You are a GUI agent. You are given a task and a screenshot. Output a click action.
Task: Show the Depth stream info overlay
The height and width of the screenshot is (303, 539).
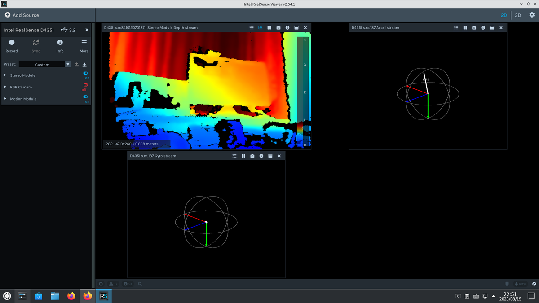pyautogui.click(x=287, y=28)
